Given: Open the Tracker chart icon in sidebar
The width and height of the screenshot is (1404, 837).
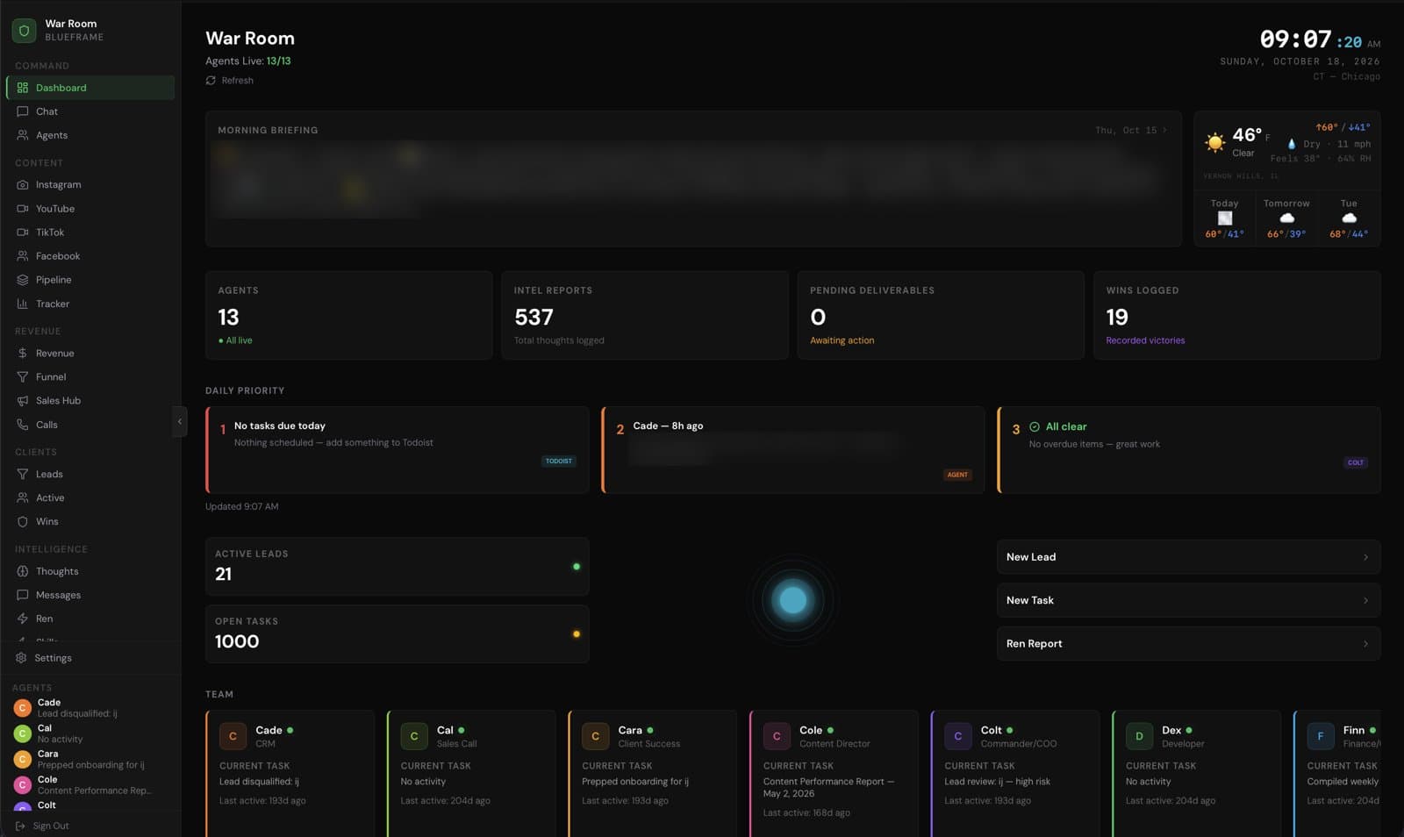Looking at the screenshot, I should 23,304.
